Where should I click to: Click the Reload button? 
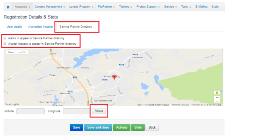99,111
